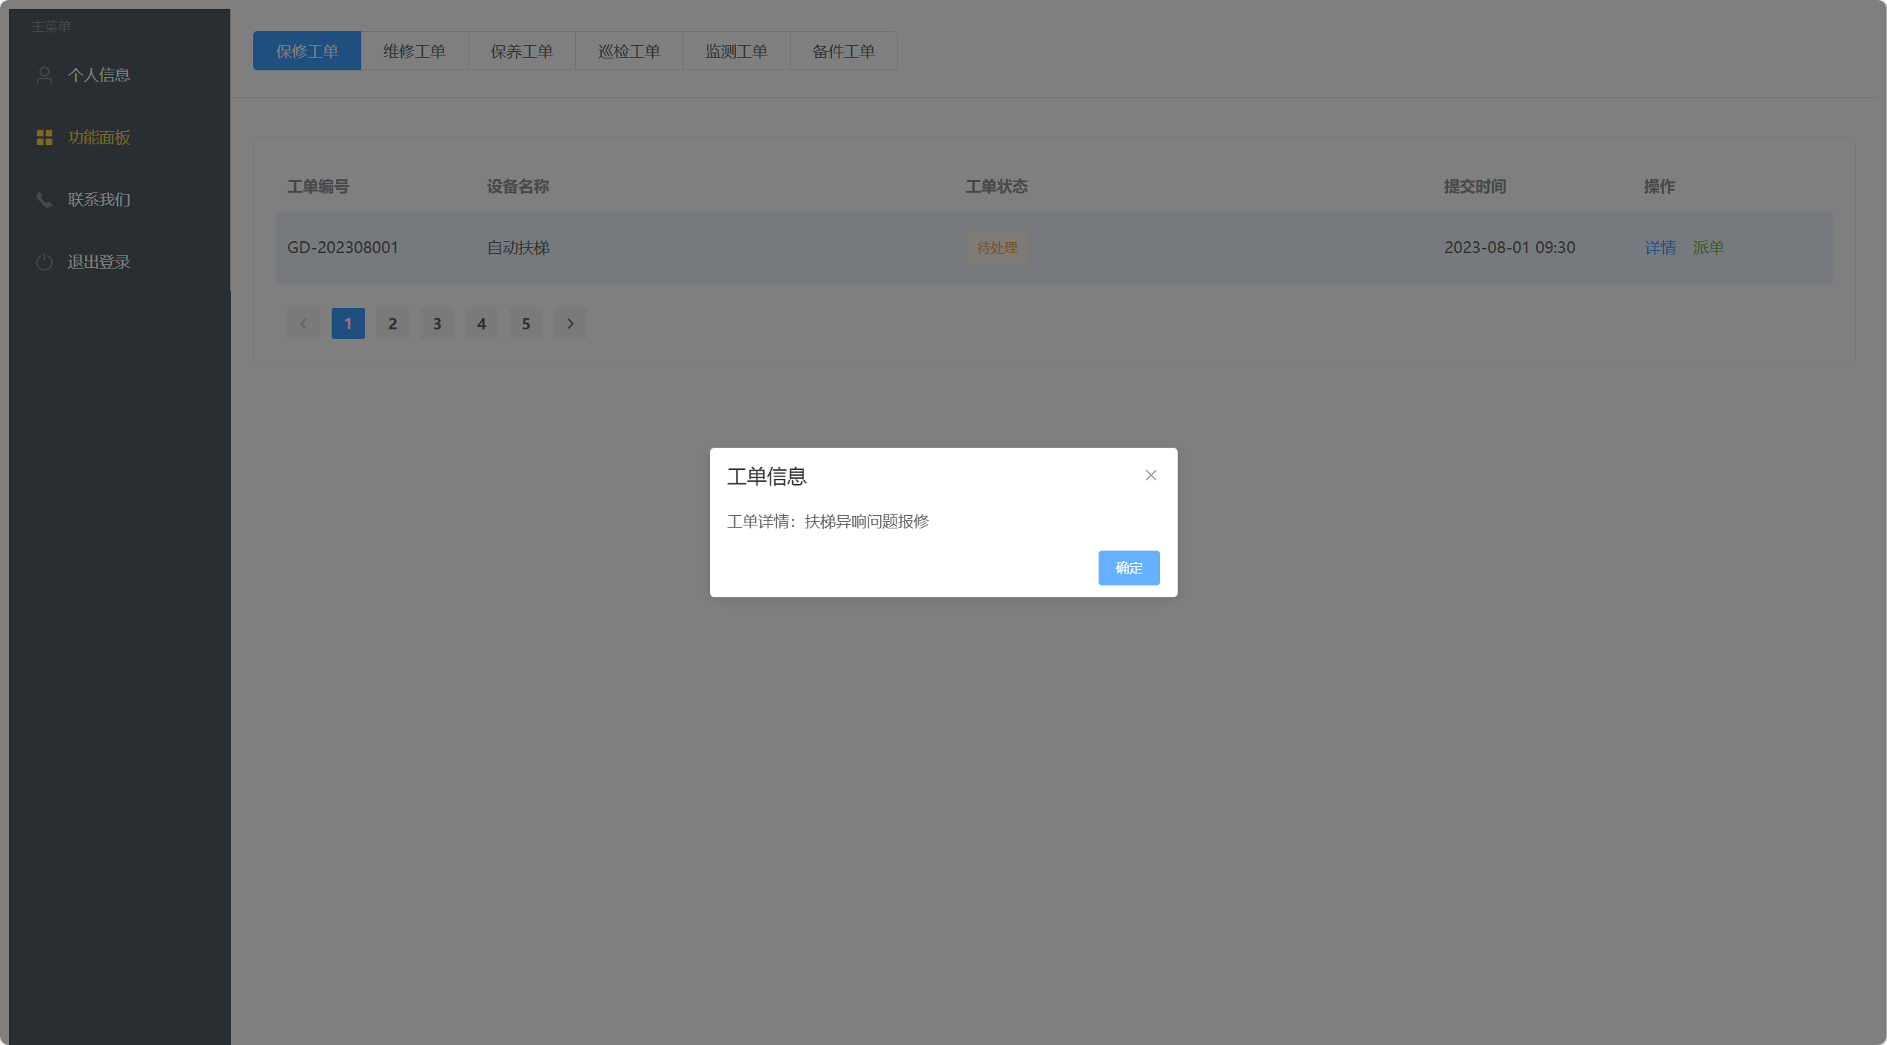
Task: Select the 巡检工单 tab
Action: (629, 51)
